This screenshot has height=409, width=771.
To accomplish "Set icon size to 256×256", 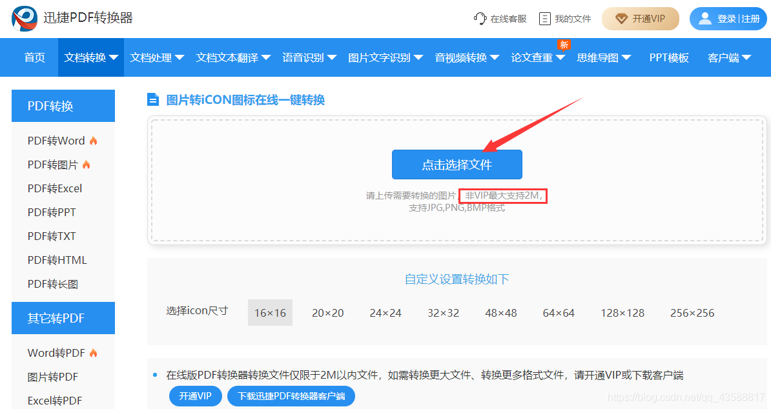I will (x=692, y=313).
